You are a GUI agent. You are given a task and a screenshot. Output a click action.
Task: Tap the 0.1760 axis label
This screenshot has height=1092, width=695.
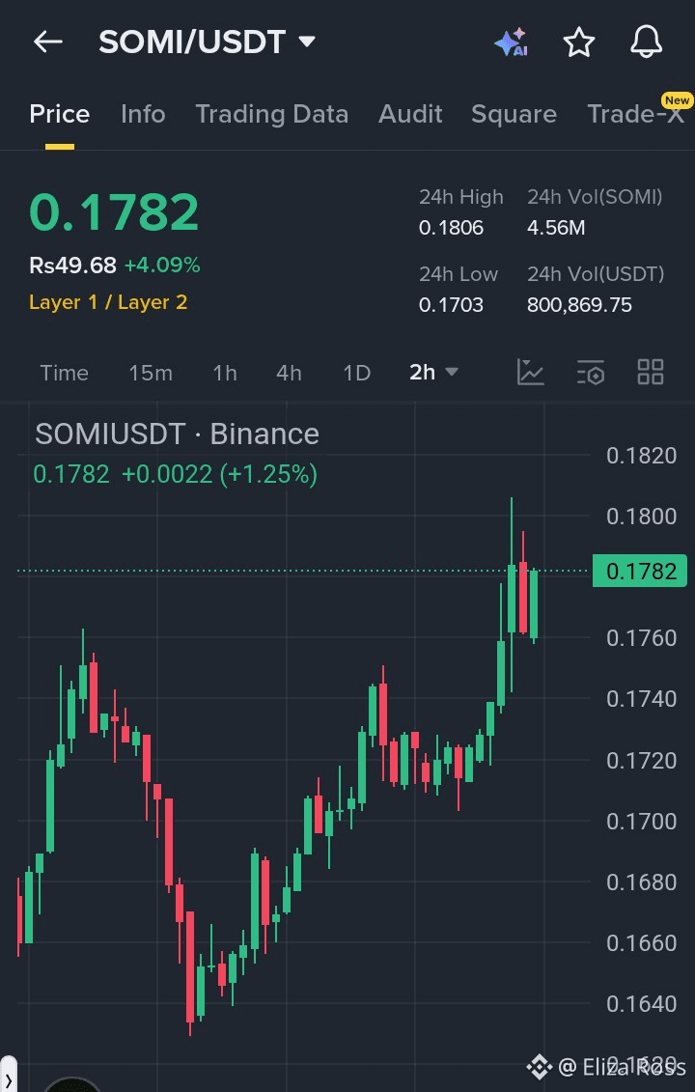(641, 638)
